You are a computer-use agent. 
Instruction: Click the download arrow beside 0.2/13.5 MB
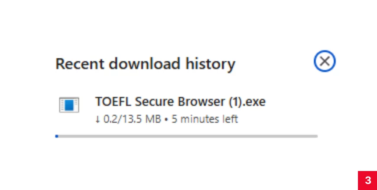pos(97,119)
